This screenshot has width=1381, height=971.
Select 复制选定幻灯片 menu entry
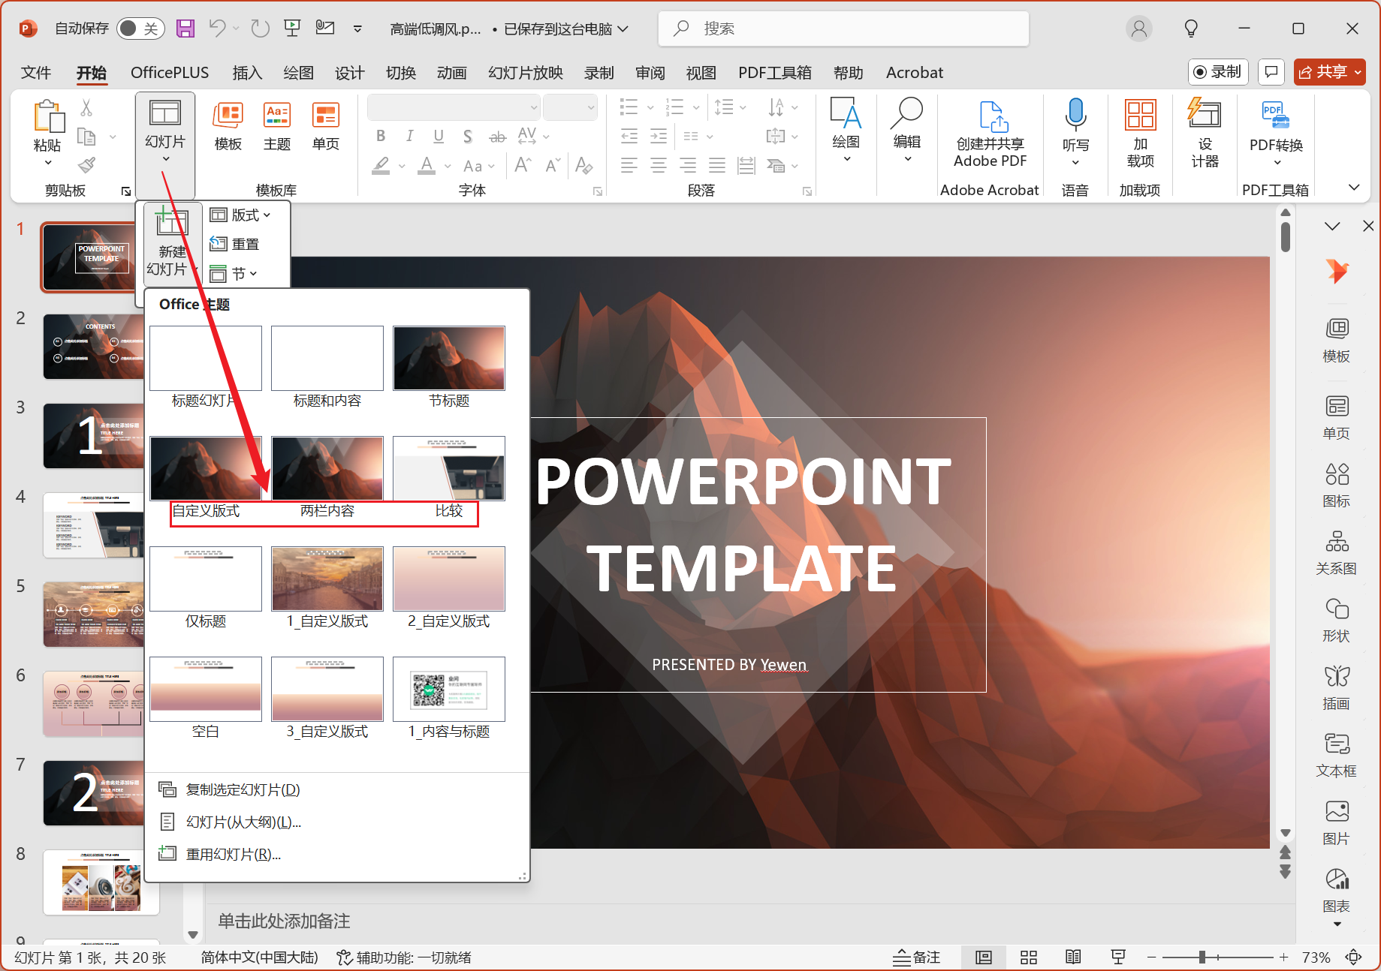[242, 789]
